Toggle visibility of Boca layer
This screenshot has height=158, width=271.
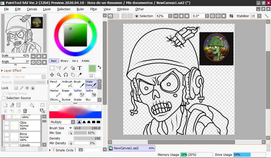pos(7,135)
